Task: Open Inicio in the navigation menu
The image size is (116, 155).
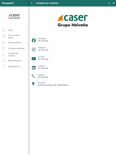Action: 15,30
